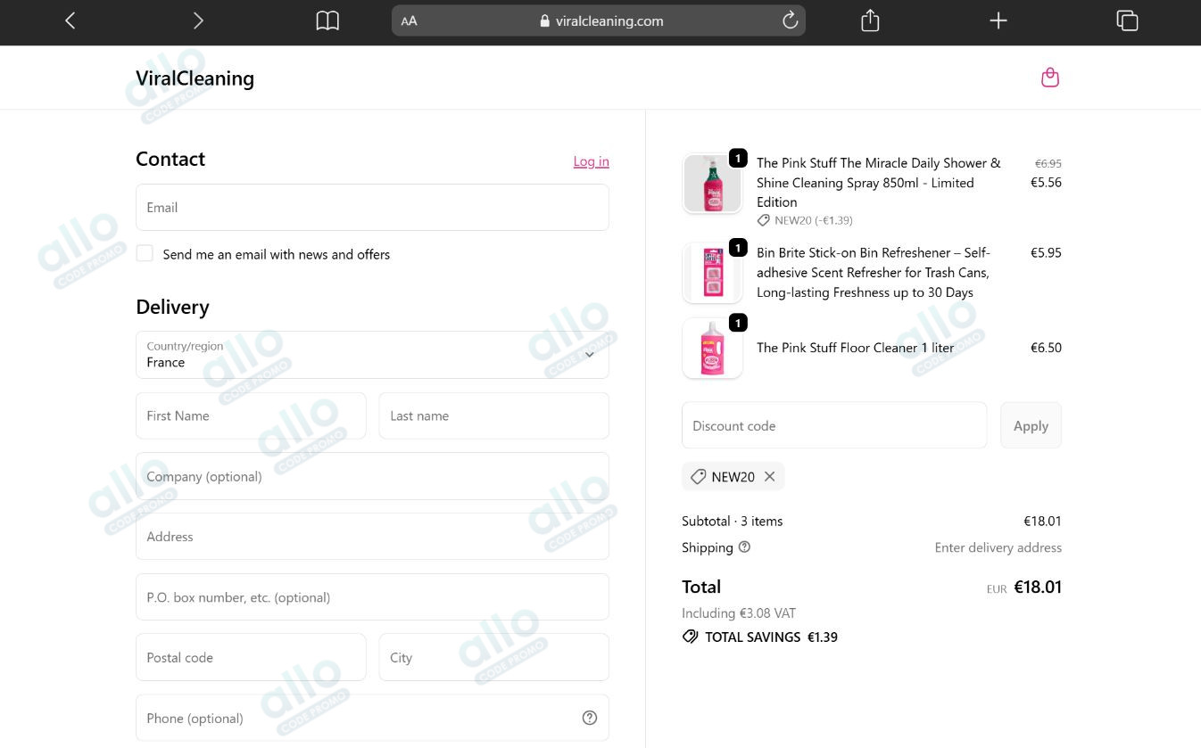Open the browser bookmarks book icon
The width and height of the screenshot is (1201, 748).
[x=327, y=21]
